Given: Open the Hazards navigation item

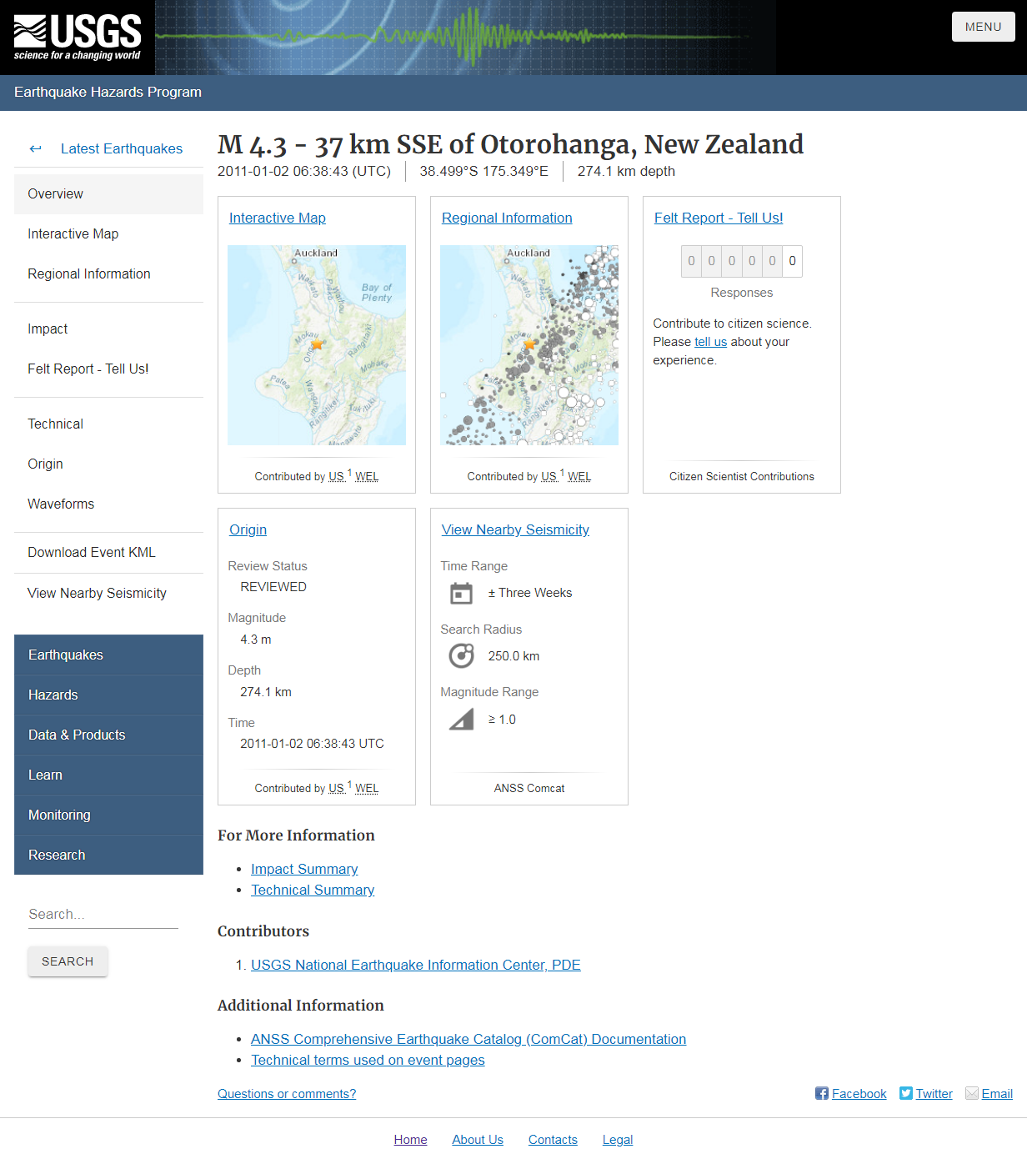Looking at the screenshot, I should 108,695.
